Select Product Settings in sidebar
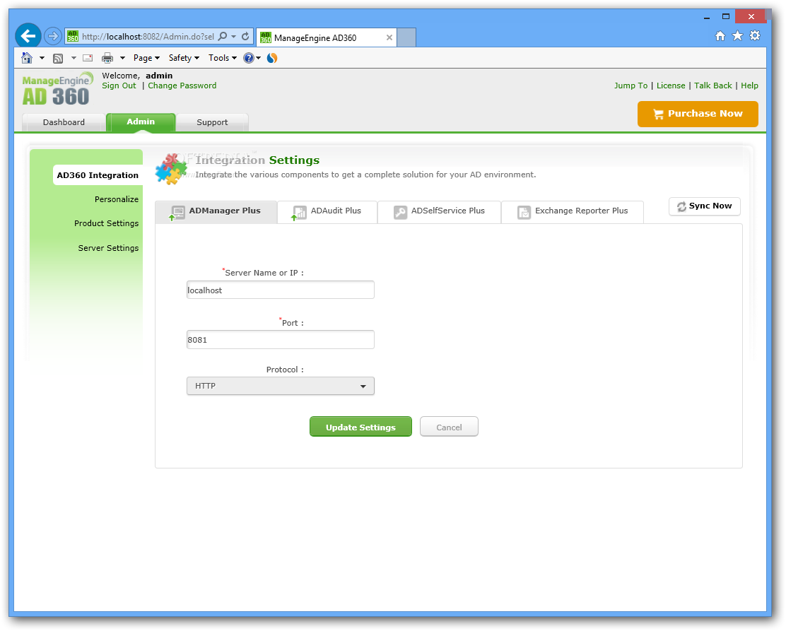The image size is (786, 631). (x=106, y=223)
